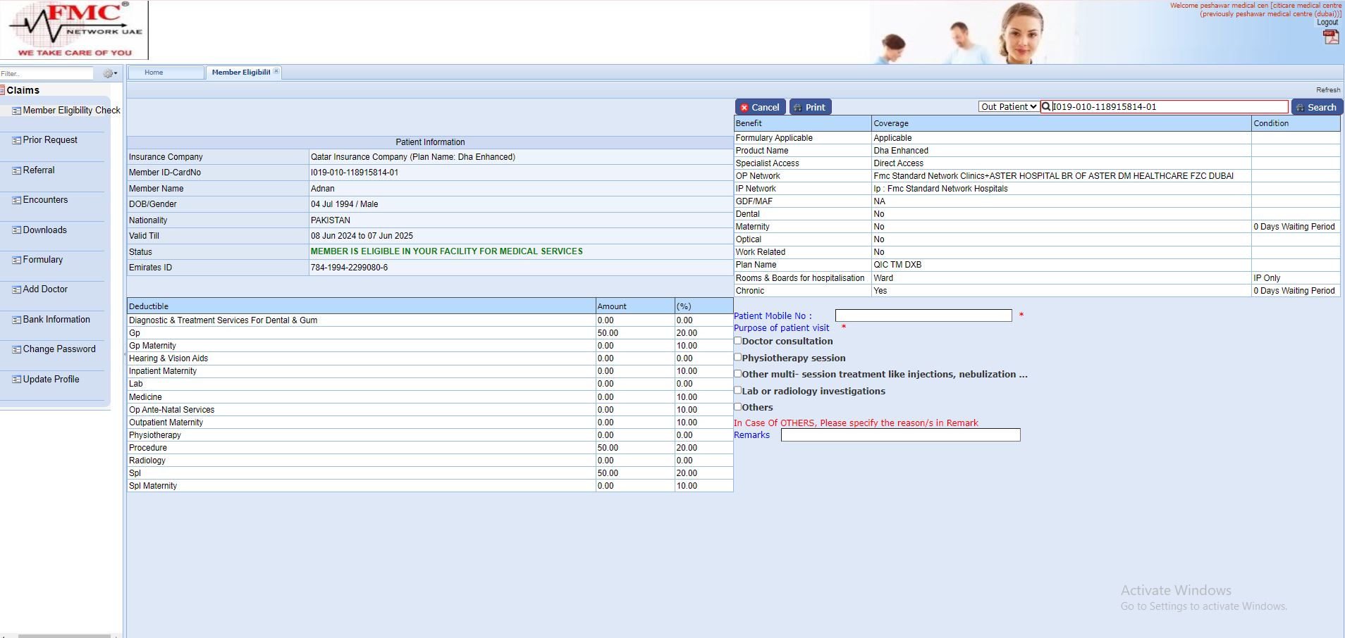Click the PDF icon below Logout
The image size is (1345, 638).
pos(1330,37)
